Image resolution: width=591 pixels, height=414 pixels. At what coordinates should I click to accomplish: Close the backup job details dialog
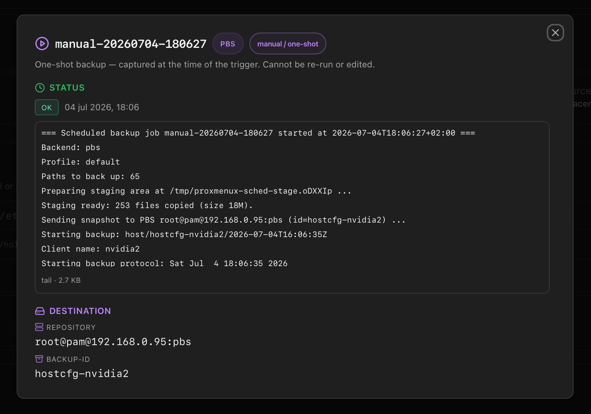(x=555, y=33)
